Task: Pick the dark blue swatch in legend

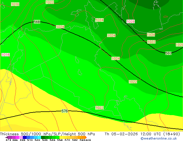Action: (x=25, y=137)
